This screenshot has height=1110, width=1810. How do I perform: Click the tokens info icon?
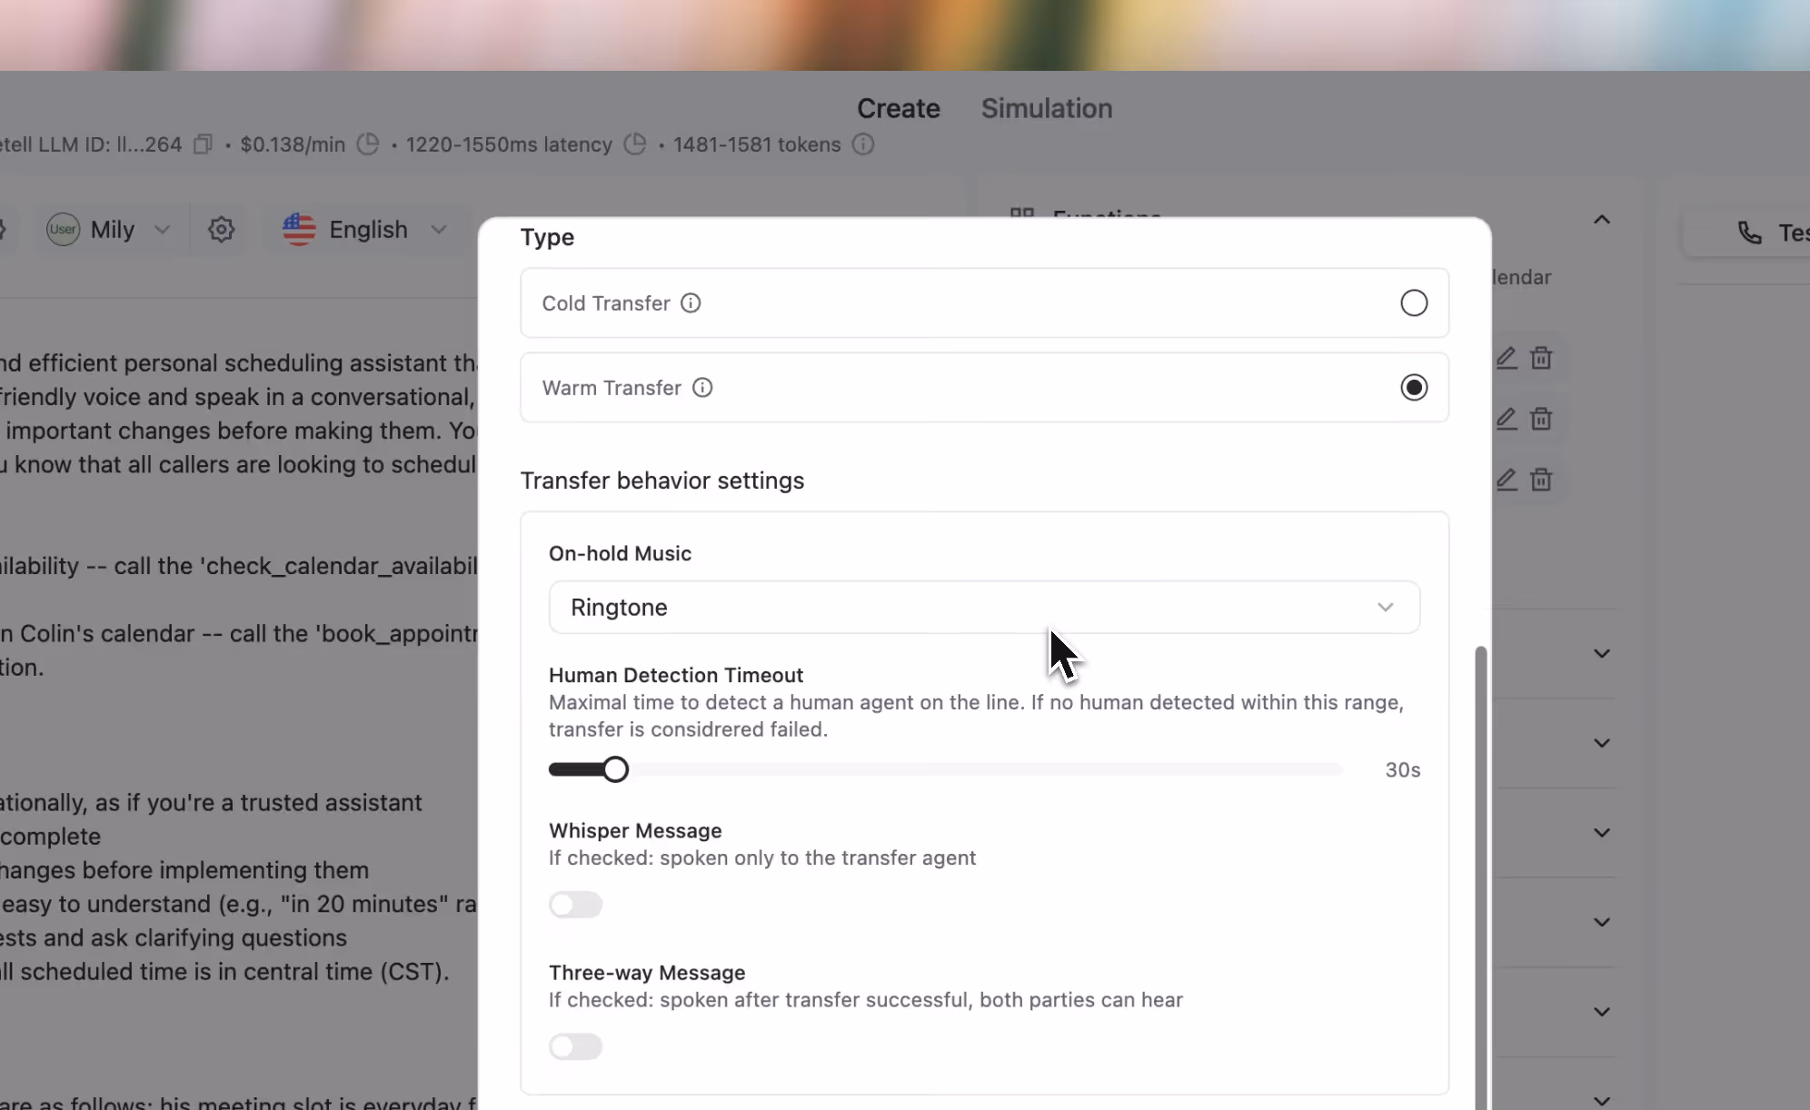coord(863,144)
